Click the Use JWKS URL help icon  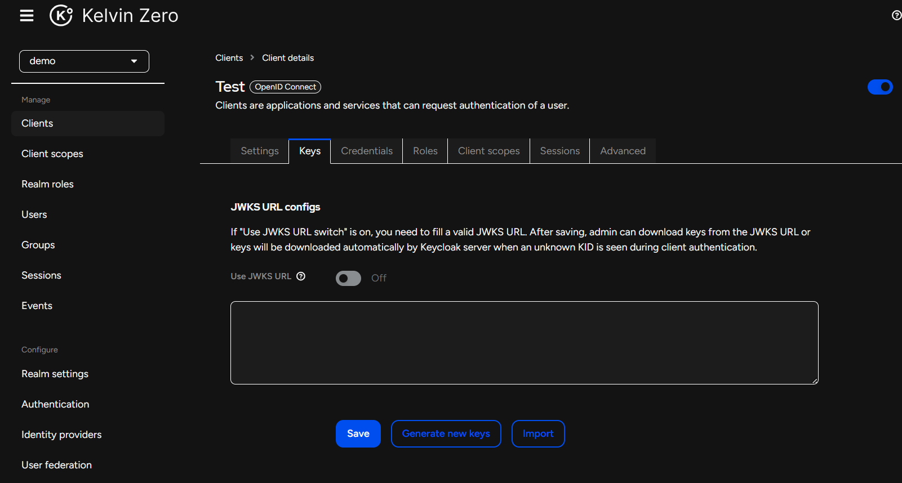pos(301,276)
